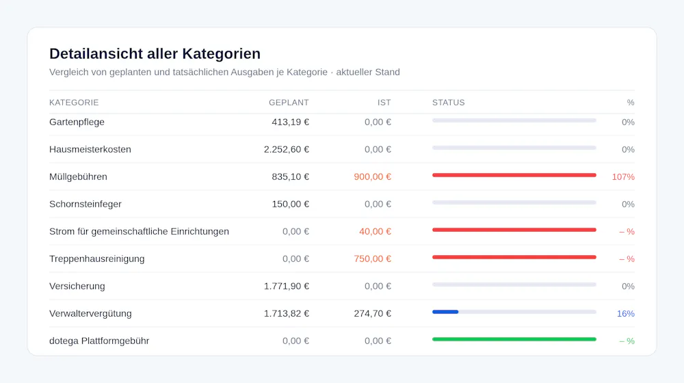The width and height of the screenshot is (684, 383).
Task: Select the Müllgebühren category label
Action: pyautogui.click(x=78, y=176)
